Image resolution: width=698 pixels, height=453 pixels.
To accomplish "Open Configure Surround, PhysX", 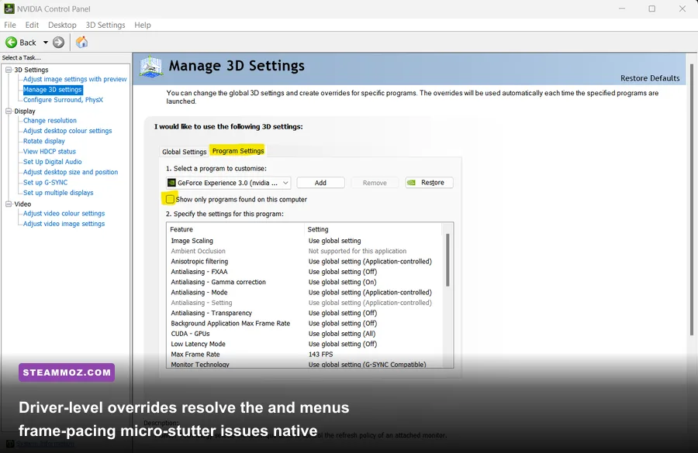I will click(x=64, y=100).
